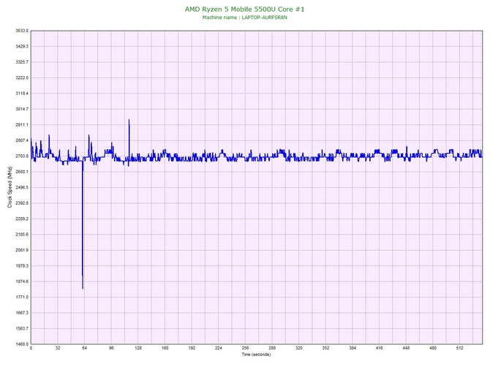Viewport: 490px width, 367px height.
Task: Click x-axis tick label 480
Action: [433, 348]
